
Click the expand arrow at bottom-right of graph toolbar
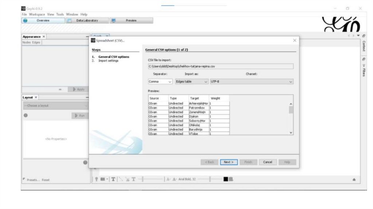354,180
